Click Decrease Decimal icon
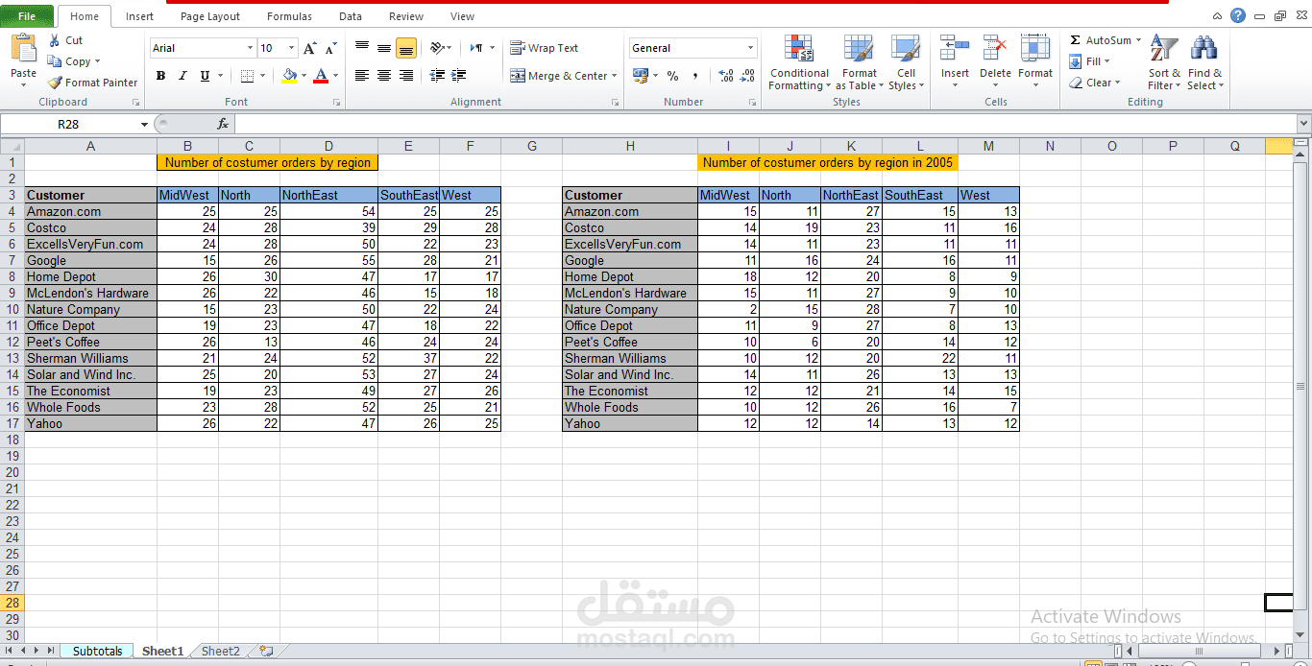Viewport: 1312px width, 666px height. tap(746, 76)
